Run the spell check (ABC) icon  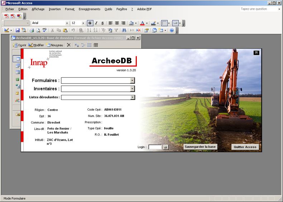[x=44, y=30]
